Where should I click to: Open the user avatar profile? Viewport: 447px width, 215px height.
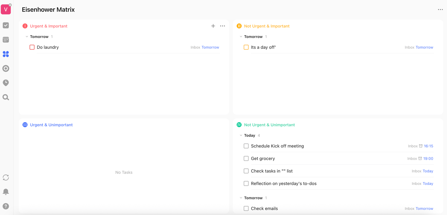pyautogui.click(x=6, y=9)
